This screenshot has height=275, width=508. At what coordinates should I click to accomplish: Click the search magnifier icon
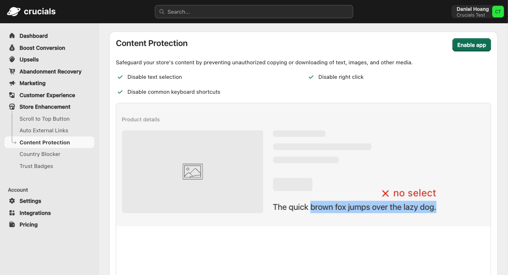[x=162, y=12]
